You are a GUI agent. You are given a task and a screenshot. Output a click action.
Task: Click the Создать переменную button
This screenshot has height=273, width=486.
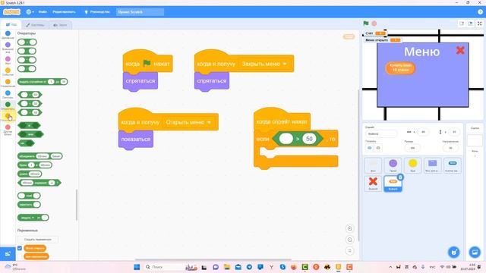click(37, 240)
